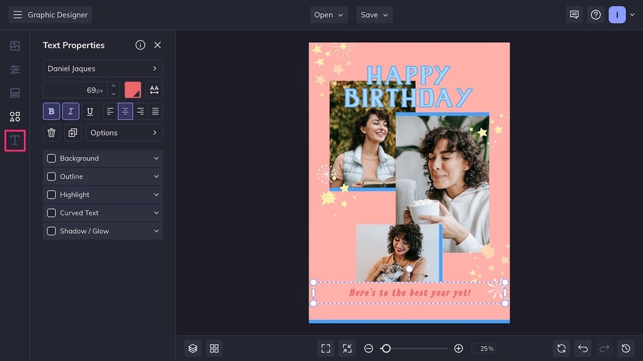Expand the Background section chevron
Viewport: 643px width, 361px height.
point(156,158)
